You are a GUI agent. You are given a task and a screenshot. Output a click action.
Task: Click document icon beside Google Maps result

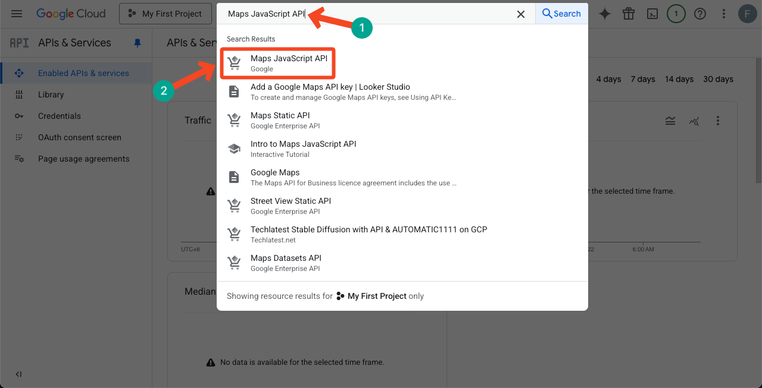tap(235, 177)
